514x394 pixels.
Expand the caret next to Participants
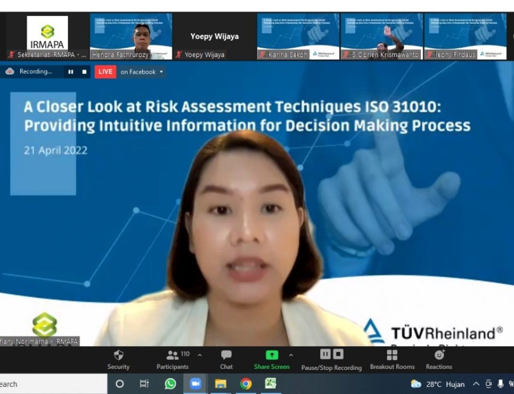tap(200, 355)
